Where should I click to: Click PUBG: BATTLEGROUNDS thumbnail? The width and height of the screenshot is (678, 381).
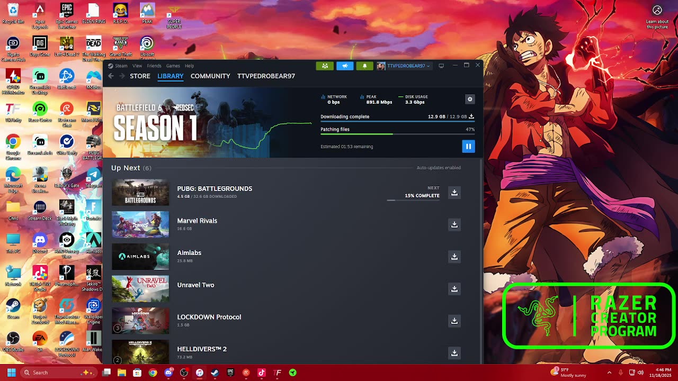140,192
